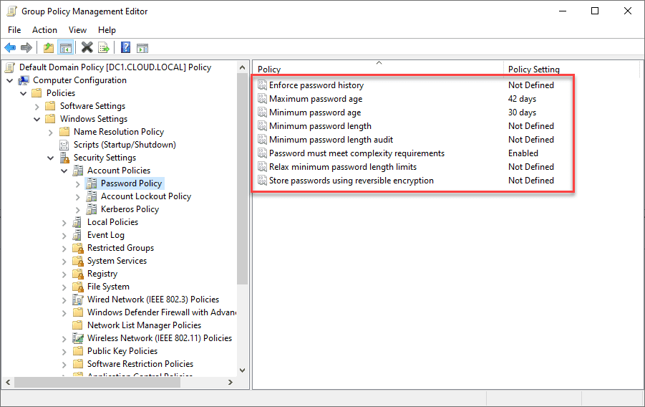Click tree pane horizontal scroll left arrow

tap(8, 383)
